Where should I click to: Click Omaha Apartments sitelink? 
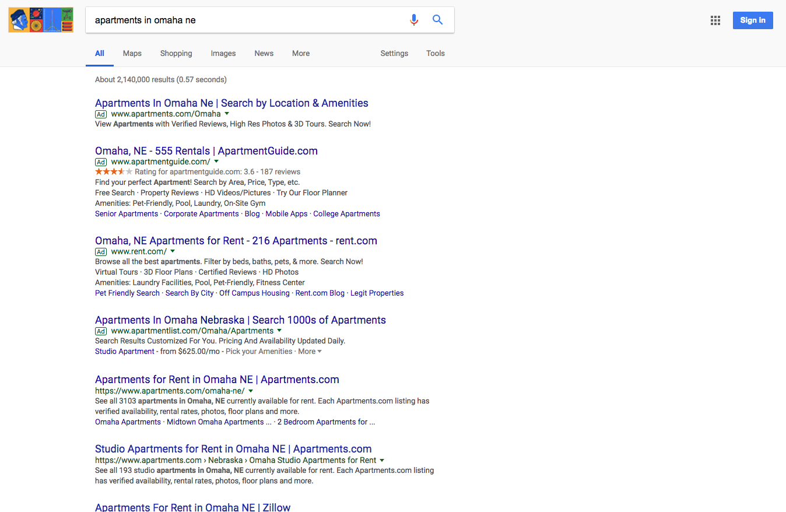128,422
